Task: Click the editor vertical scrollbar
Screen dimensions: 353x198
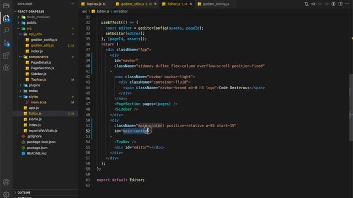Action: pyautogui.click(x=351, y=107)
